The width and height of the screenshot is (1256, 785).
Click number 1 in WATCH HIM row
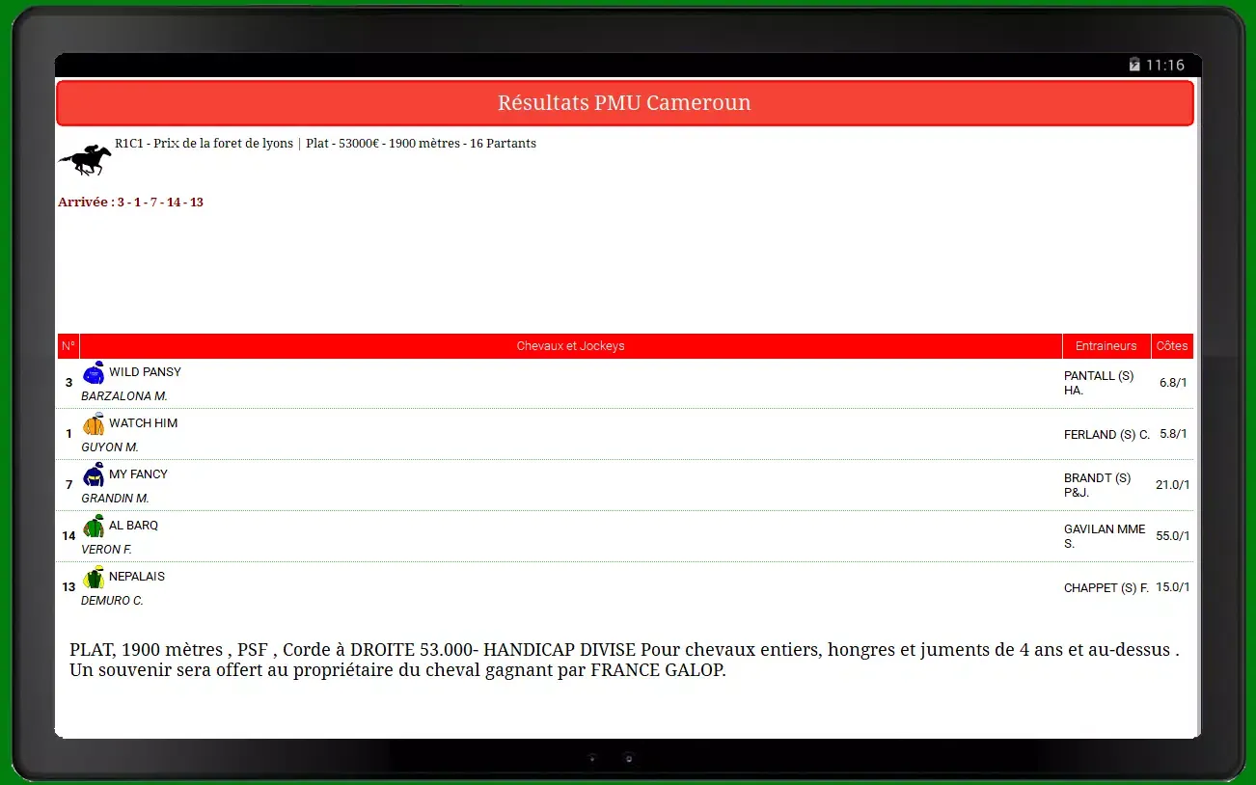click(68, 434)
